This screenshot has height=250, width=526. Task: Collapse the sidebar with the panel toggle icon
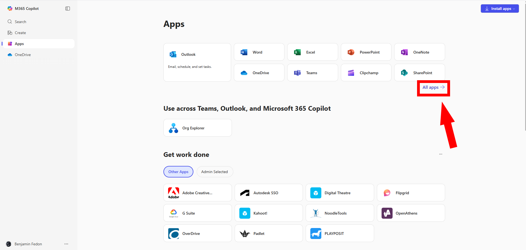(x=68, y=9)
